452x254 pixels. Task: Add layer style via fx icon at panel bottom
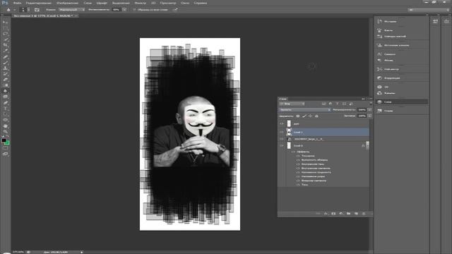tap(326, 213)
